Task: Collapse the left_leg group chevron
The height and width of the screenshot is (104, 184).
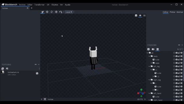Action: [x=149, y=66]
